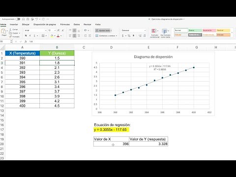
Task: Select the Diagrama de dispersión chart title
Action: [153, 57]
